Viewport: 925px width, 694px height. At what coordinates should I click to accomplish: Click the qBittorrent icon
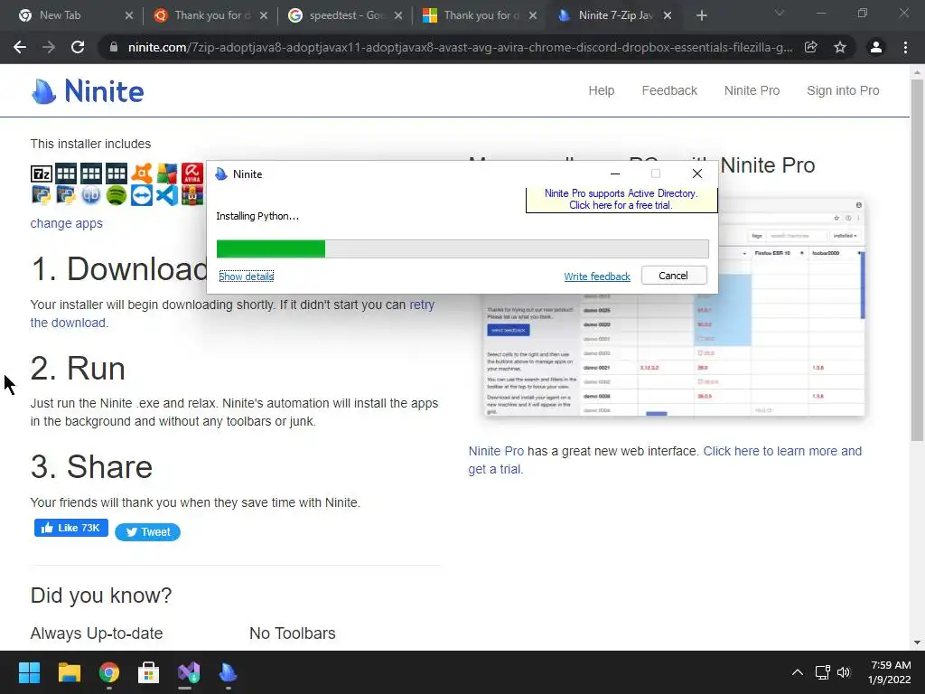[x=91, y=195]
